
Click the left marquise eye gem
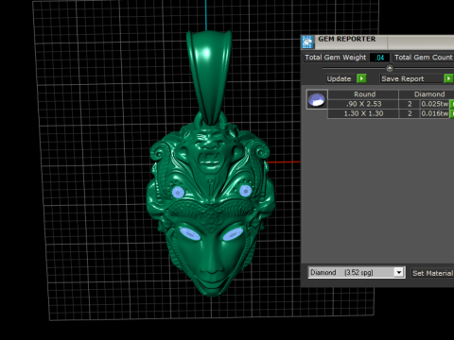(190, 234)
